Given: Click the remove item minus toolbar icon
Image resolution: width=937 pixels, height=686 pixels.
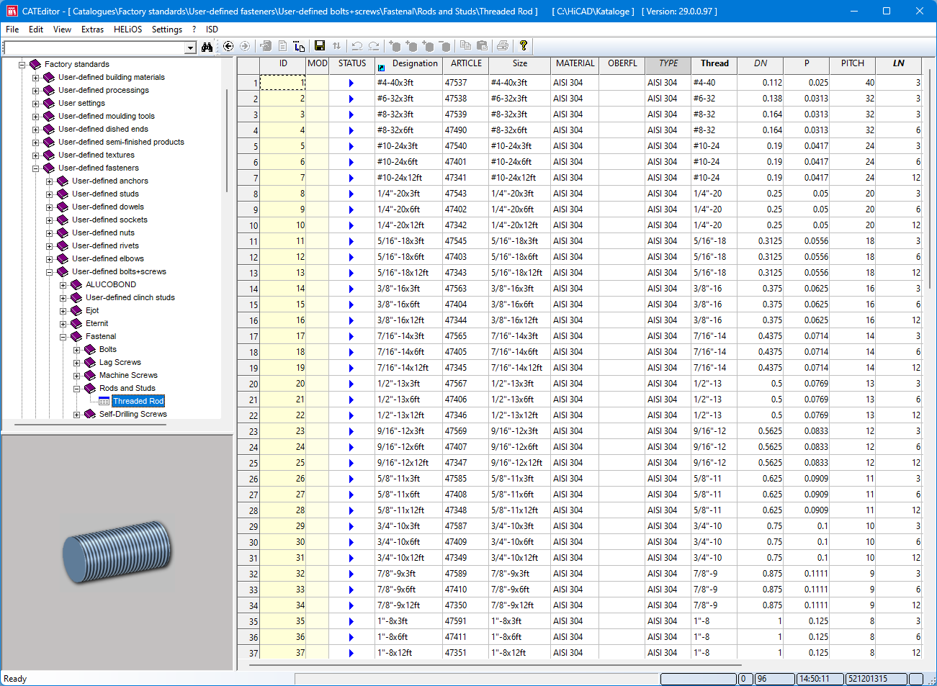Looking at the screenshot, I should [444, 46].
